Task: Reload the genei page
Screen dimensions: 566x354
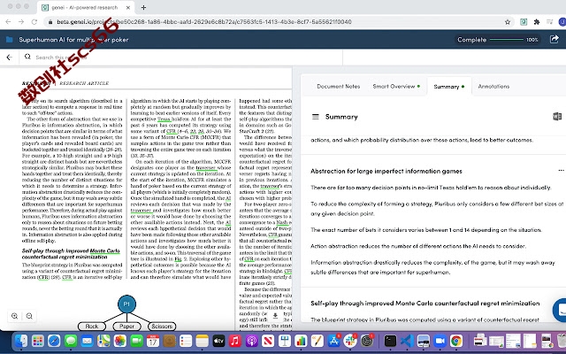Action: coord(34,22)
